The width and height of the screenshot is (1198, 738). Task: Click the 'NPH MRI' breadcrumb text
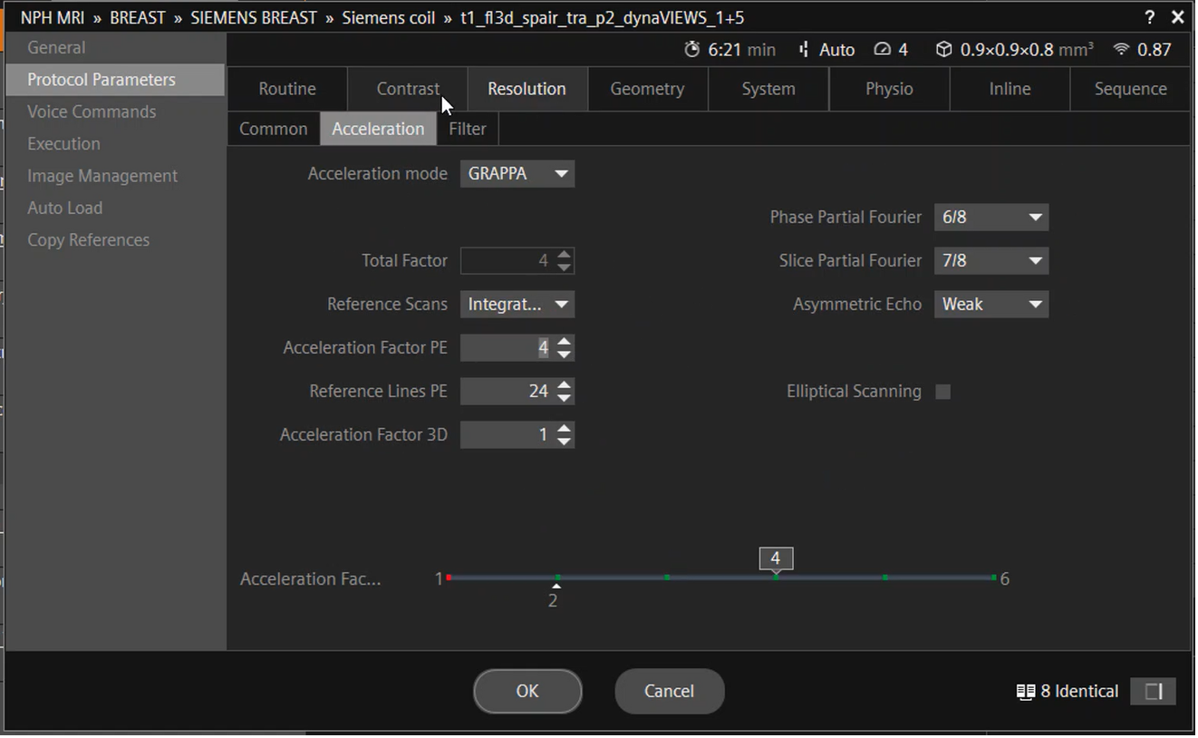[53, 17]
